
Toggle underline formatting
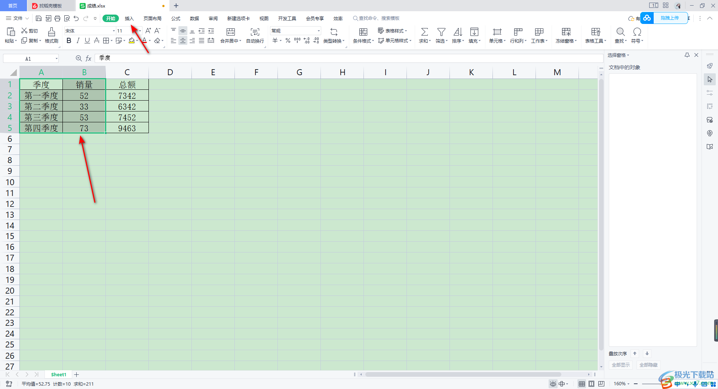pyautogui.click(x=87, y=40)
